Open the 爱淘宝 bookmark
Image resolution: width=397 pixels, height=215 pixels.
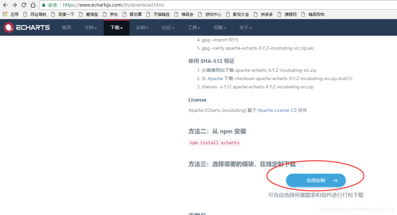(89, 15)
